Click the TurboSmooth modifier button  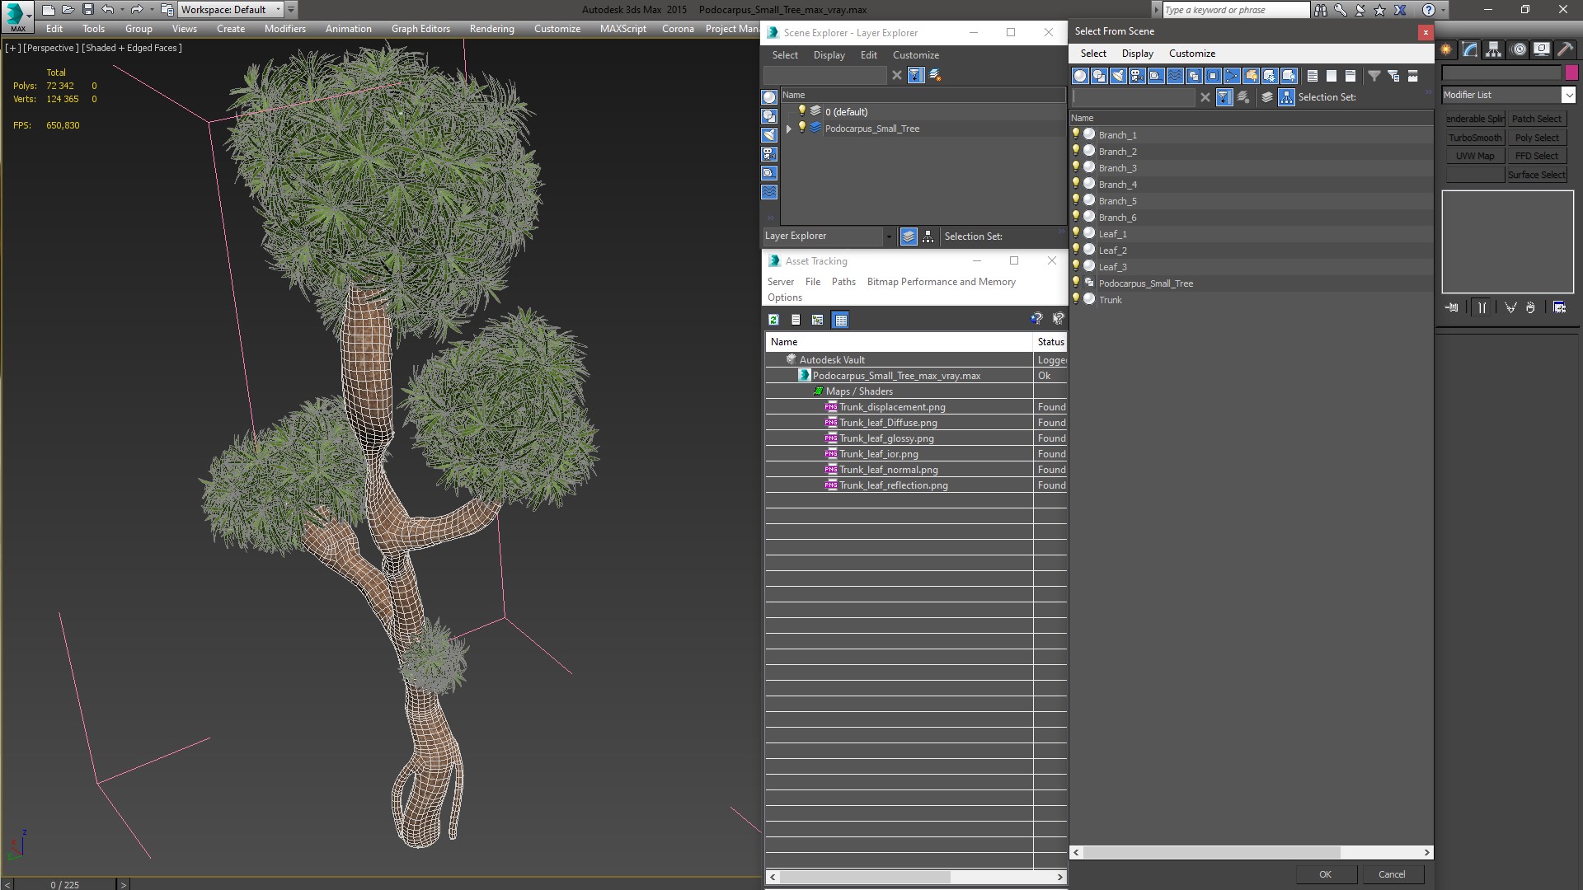pyautogui.click(x=1474, y=138)
